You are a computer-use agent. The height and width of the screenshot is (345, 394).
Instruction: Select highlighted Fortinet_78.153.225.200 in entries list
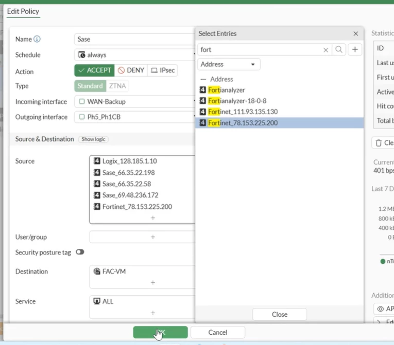click(280, 123)
